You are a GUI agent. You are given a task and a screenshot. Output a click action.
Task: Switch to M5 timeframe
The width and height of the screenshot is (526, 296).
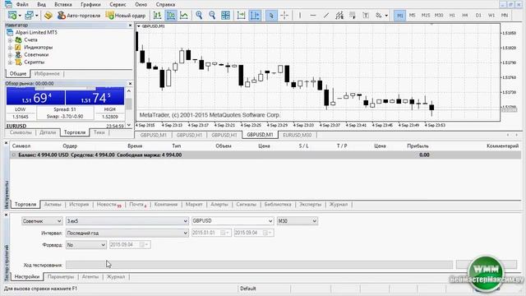pyautogui.click(x=413, y=16)
